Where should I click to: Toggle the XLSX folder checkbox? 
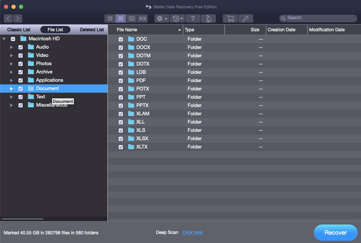pyautogui.click(x=121, y=139)
